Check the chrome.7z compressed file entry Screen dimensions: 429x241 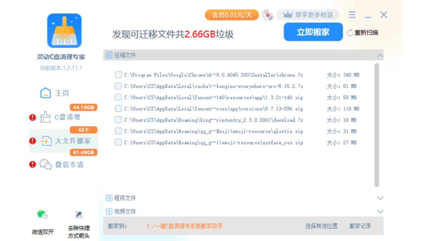point(118,75)
